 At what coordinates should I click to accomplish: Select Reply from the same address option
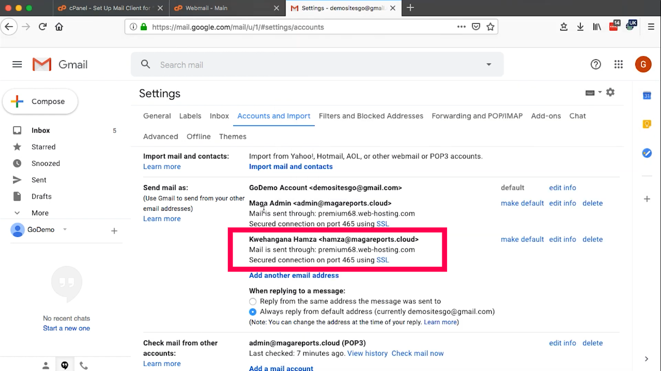253,301
